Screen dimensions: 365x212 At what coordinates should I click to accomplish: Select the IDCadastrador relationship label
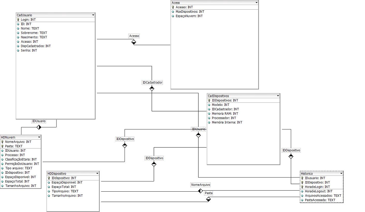tap(152, 83)
